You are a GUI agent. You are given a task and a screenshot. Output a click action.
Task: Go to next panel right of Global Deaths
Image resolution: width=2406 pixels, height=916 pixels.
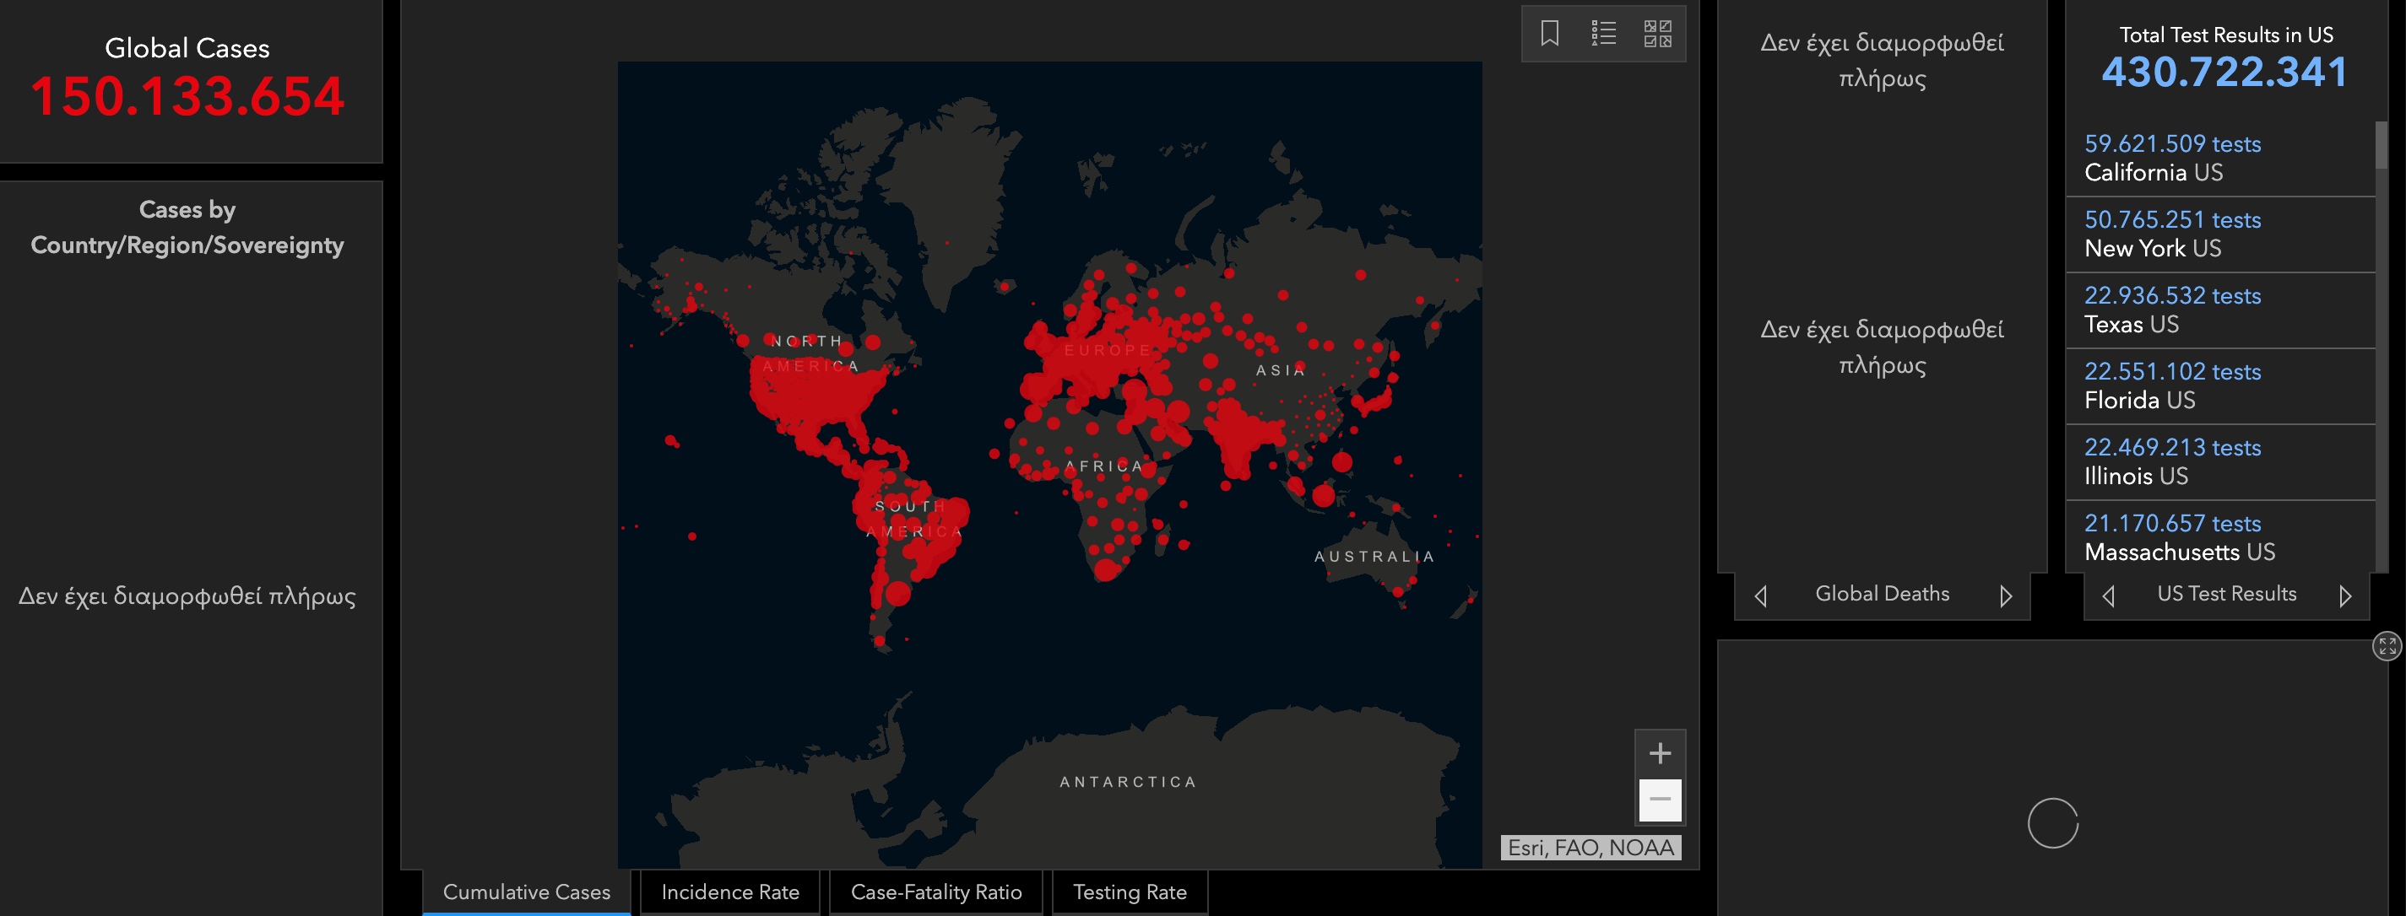pyautogui.click(x=2005, y=595)
